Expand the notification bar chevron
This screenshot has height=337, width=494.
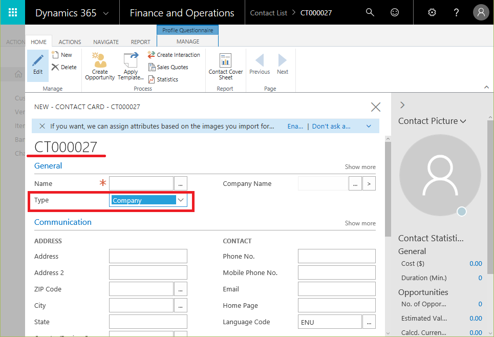tap(369, 126)
